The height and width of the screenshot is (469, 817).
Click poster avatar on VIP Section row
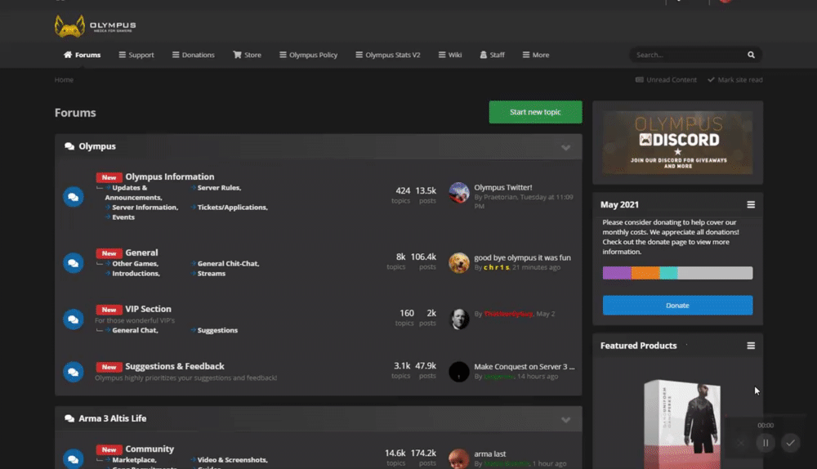point(459,319)
